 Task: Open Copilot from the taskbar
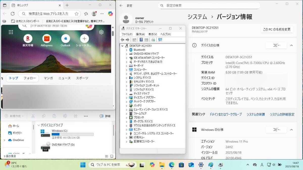[x=152, y=165]
